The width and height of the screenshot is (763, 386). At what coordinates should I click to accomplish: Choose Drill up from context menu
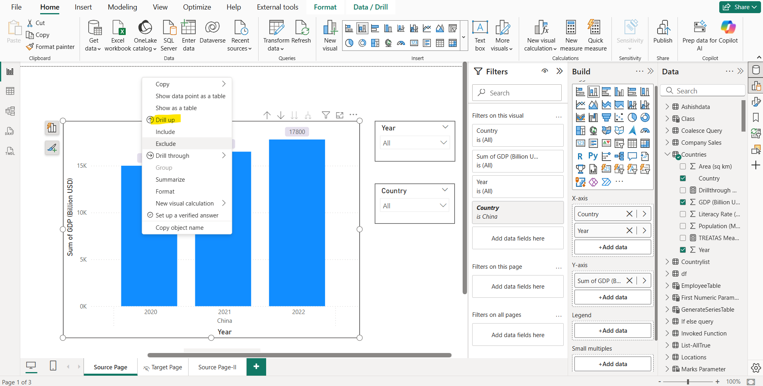click(x=165, y=120)
